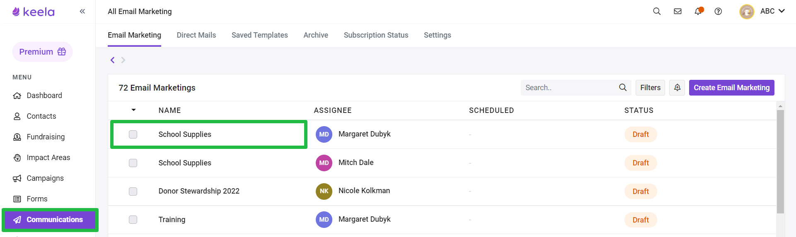
Task: Click MD avatar next to Mitch Dale
Action: click(x=324, y=163)
